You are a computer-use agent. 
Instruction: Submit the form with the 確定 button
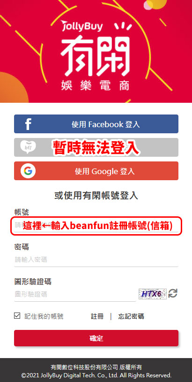(96, 338)
